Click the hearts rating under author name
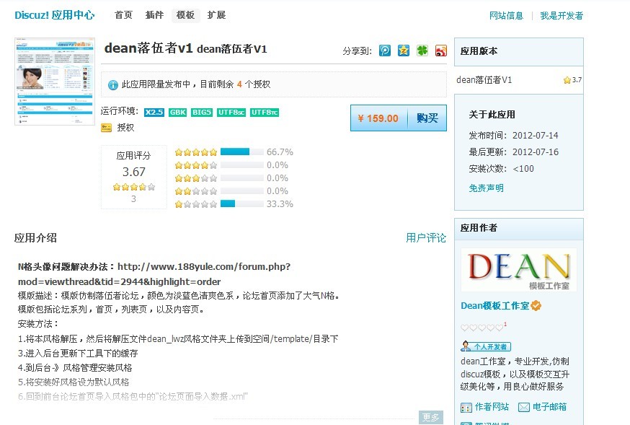This screenshot has width=630, height=425. 482,328
